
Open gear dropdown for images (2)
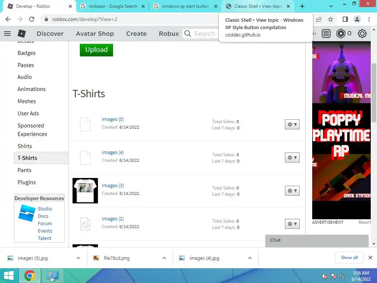(292, 224)
